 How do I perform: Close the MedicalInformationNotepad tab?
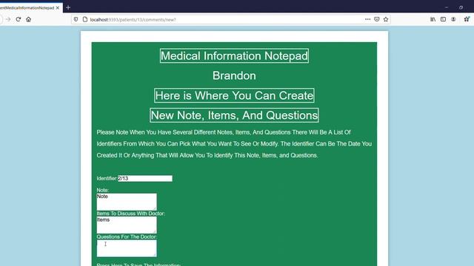[x=58, y=8]
